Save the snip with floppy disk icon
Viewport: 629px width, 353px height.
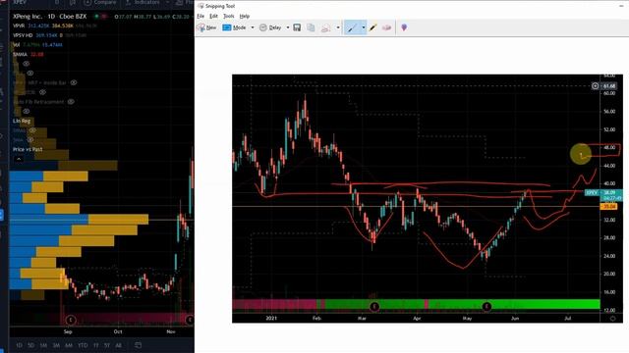click(x=297, y=27)
